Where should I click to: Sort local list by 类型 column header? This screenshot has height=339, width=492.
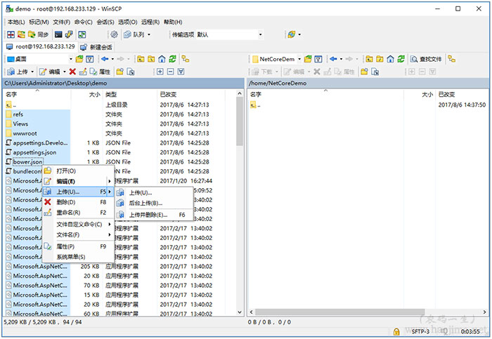click(129, 94)
